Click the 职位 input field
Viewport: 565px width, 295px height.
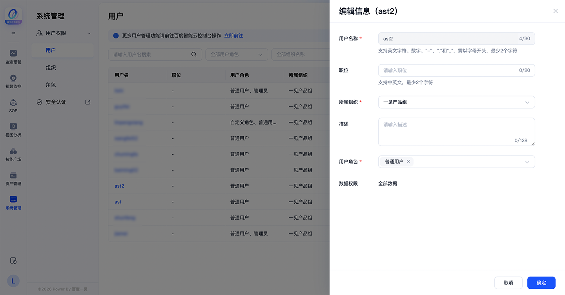tap(456, 70)
